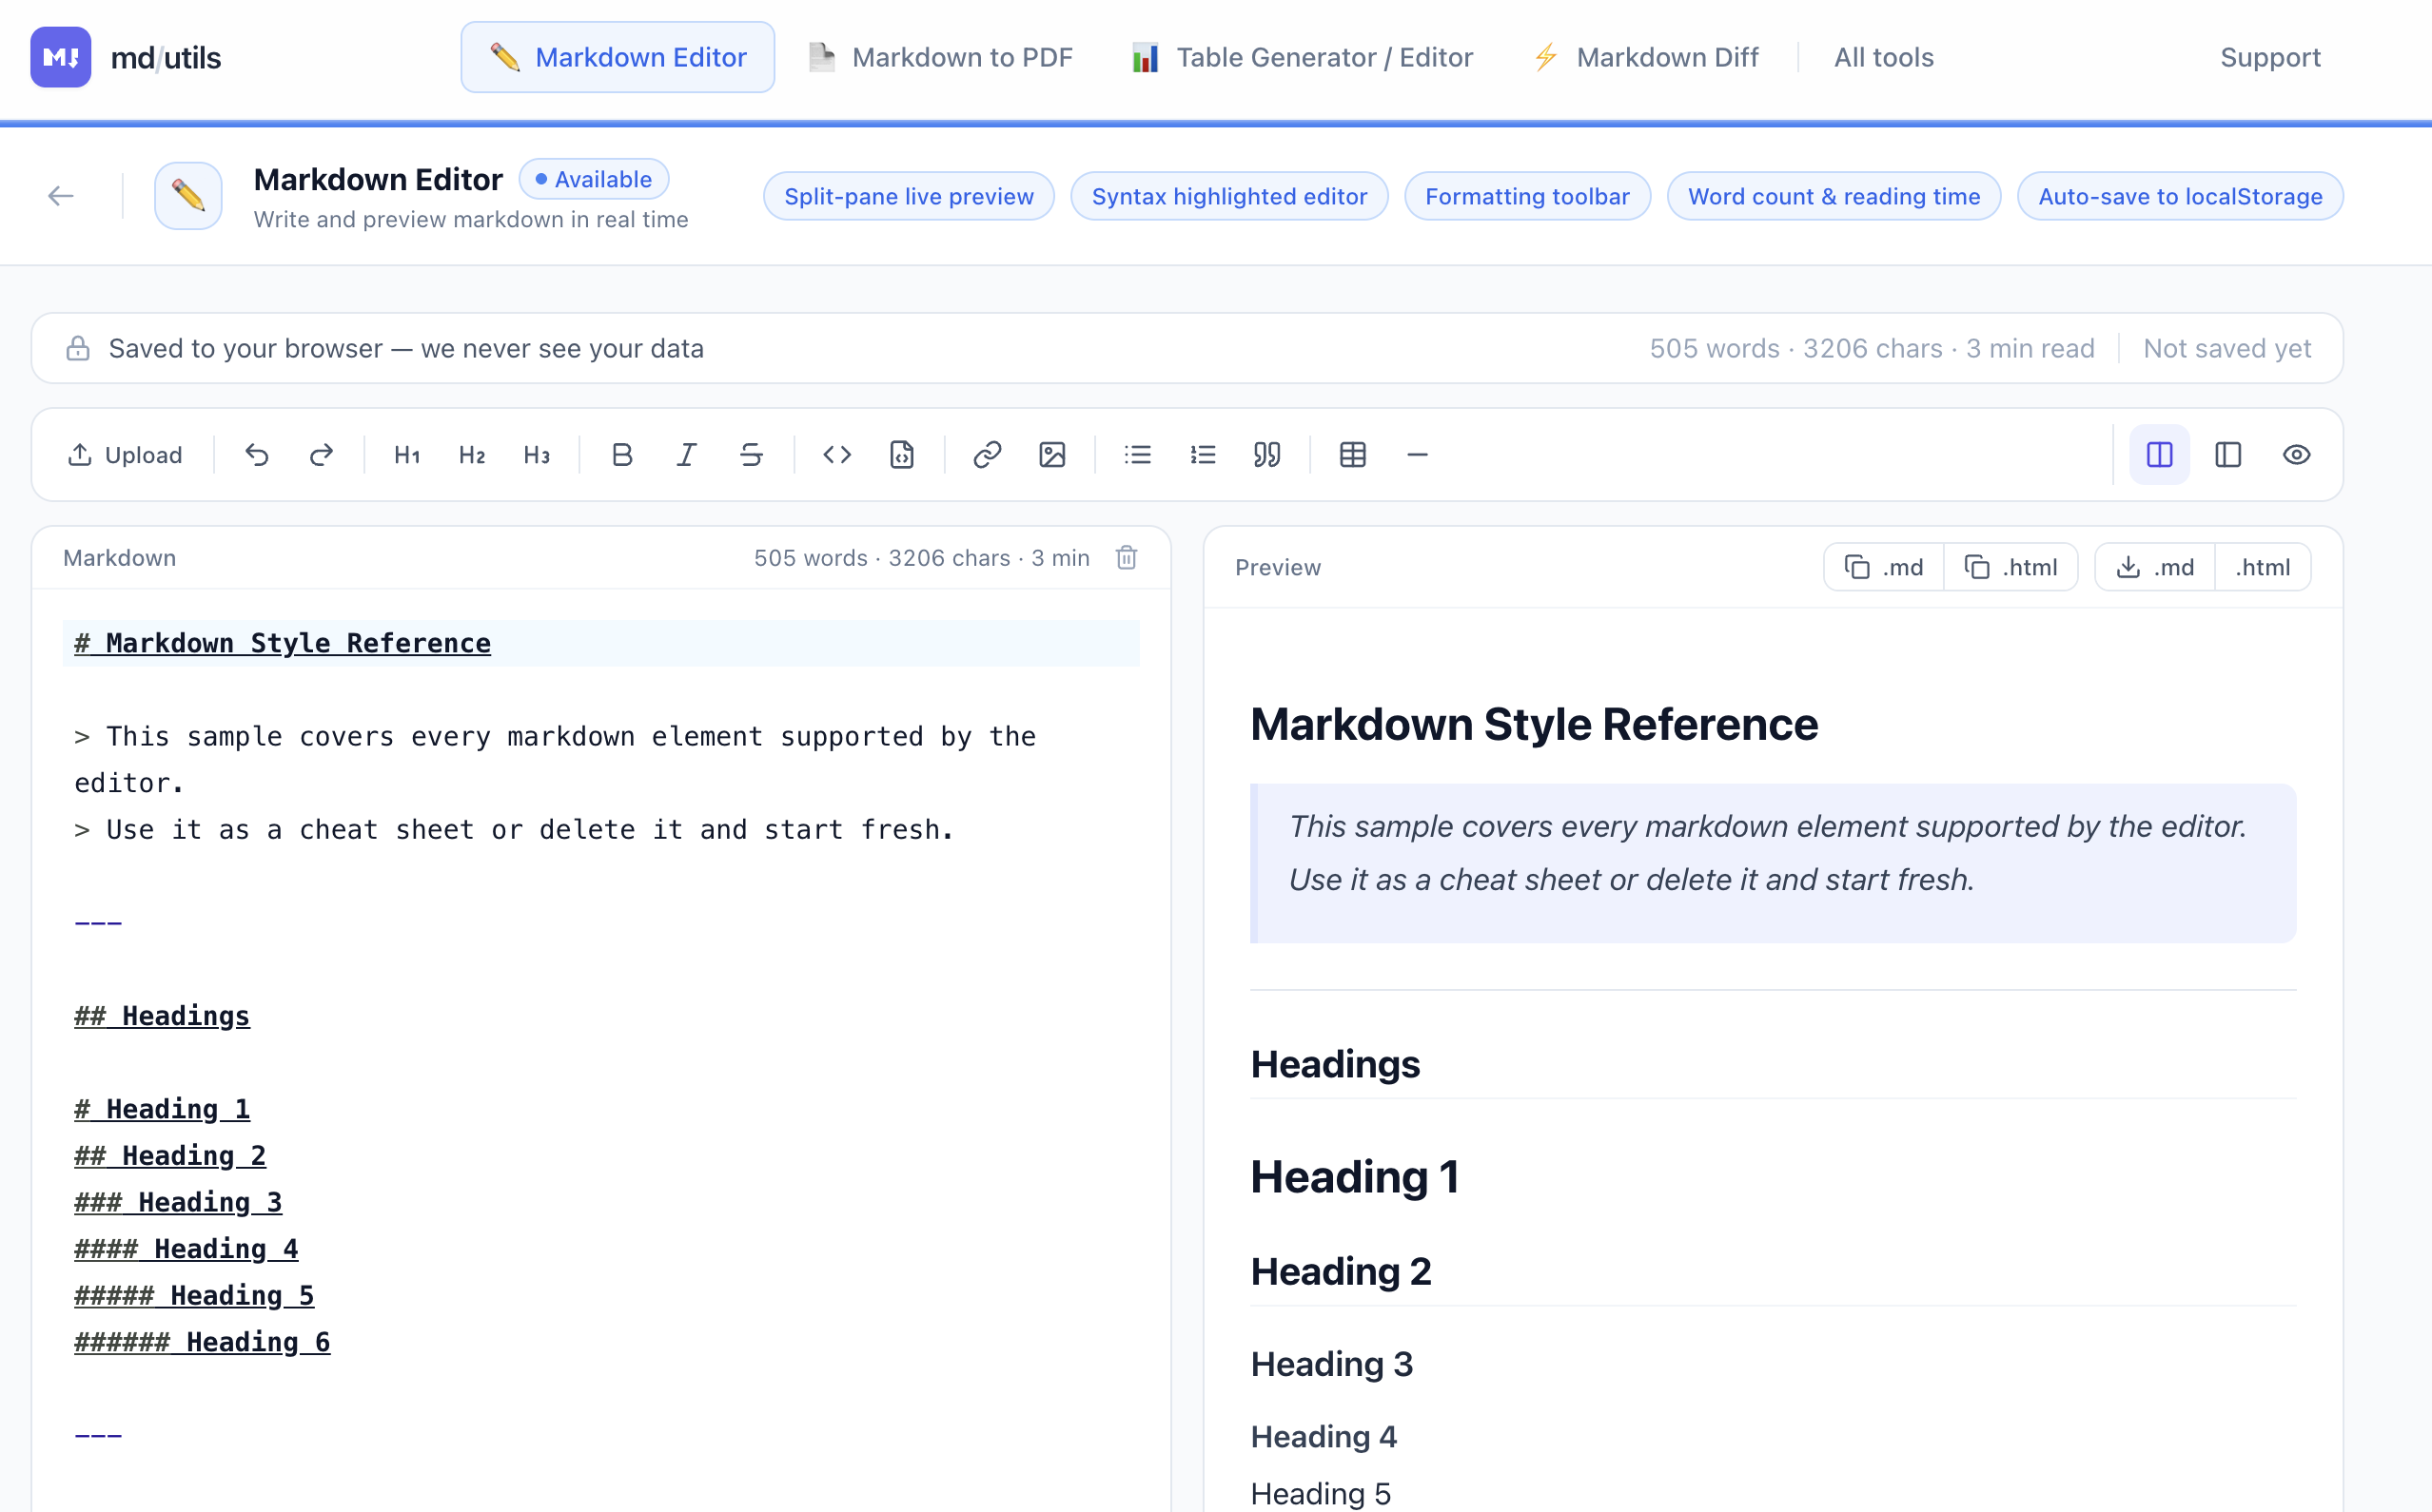Insert a table

pyautogui.click(x=1353, y=455)
